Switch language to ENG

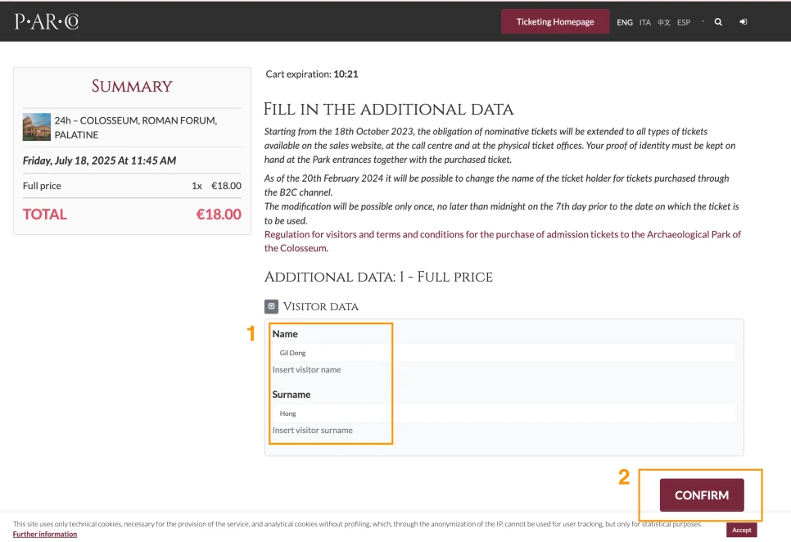click(x=625, y=23)
